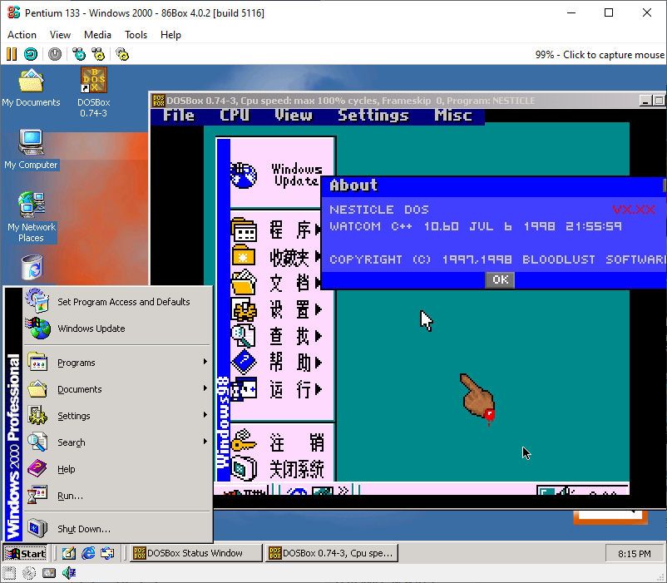Image resolution: width=667 pixels, height=583 pixels.
Task: Click the red VX.XX version text
Action: click(x=634, y=210)
